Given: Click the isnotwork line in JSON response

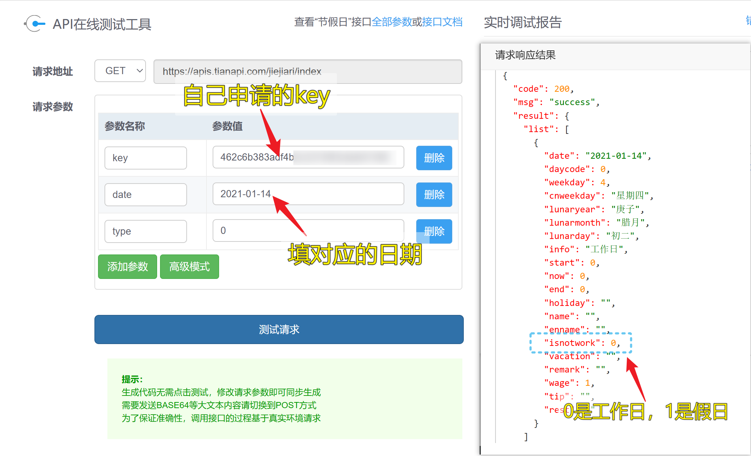Looking at the screenshot, I should click(581, 343).
